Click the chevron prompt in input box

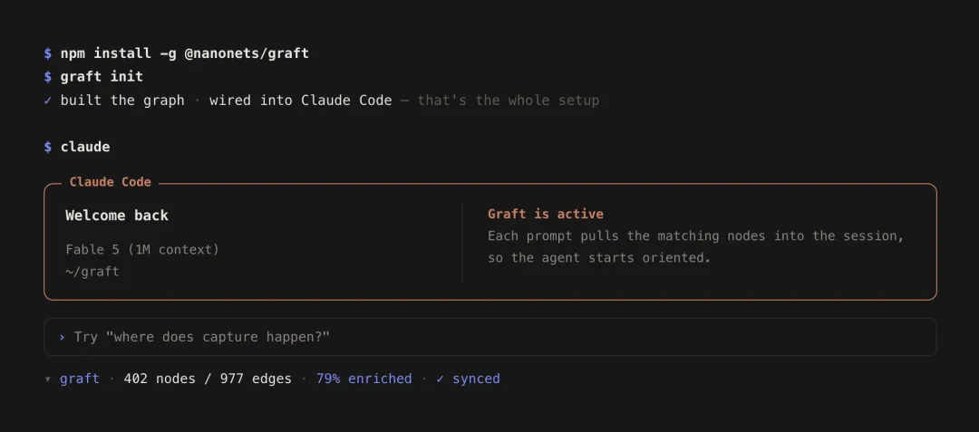(62, 337)
